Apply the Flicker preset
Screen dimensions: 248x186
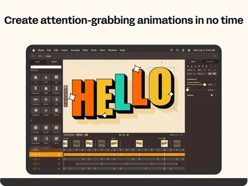point(57,100)
